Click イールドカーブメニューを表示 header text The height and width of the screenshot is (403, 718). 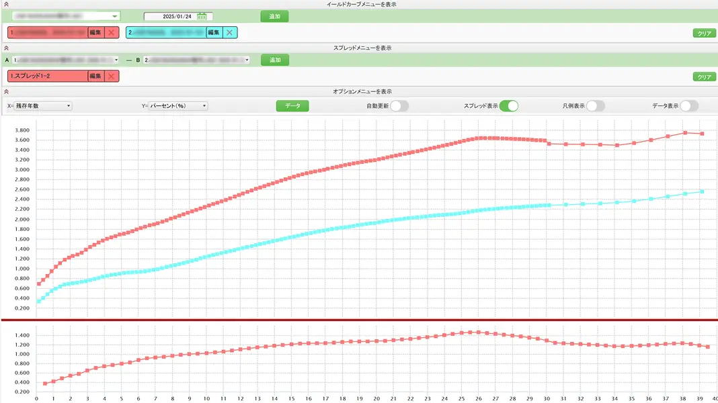(361, 4)
